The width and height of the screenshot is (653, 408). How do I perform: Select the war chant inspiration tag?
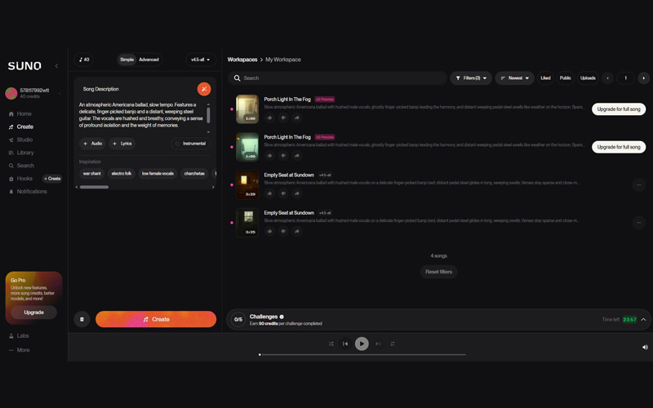pos(92,173)
